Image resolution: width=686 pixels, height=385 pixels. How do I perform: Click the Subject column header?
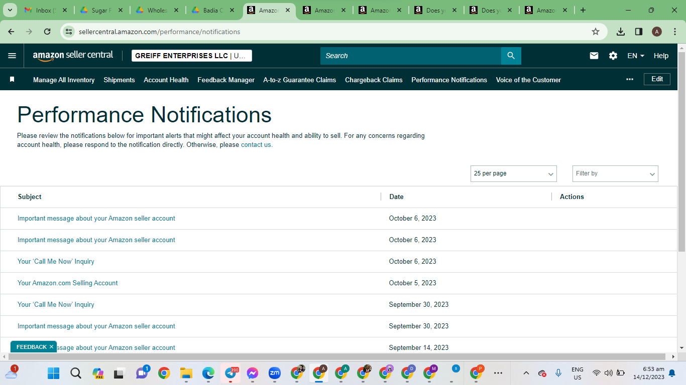click(x=30, y=197)
